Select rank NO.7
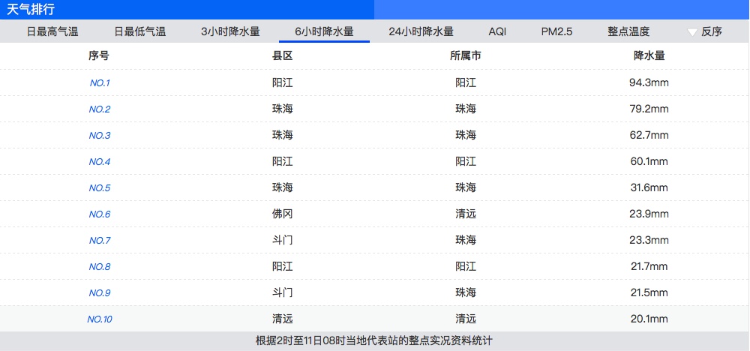750x351 pixels. point(100,241)
